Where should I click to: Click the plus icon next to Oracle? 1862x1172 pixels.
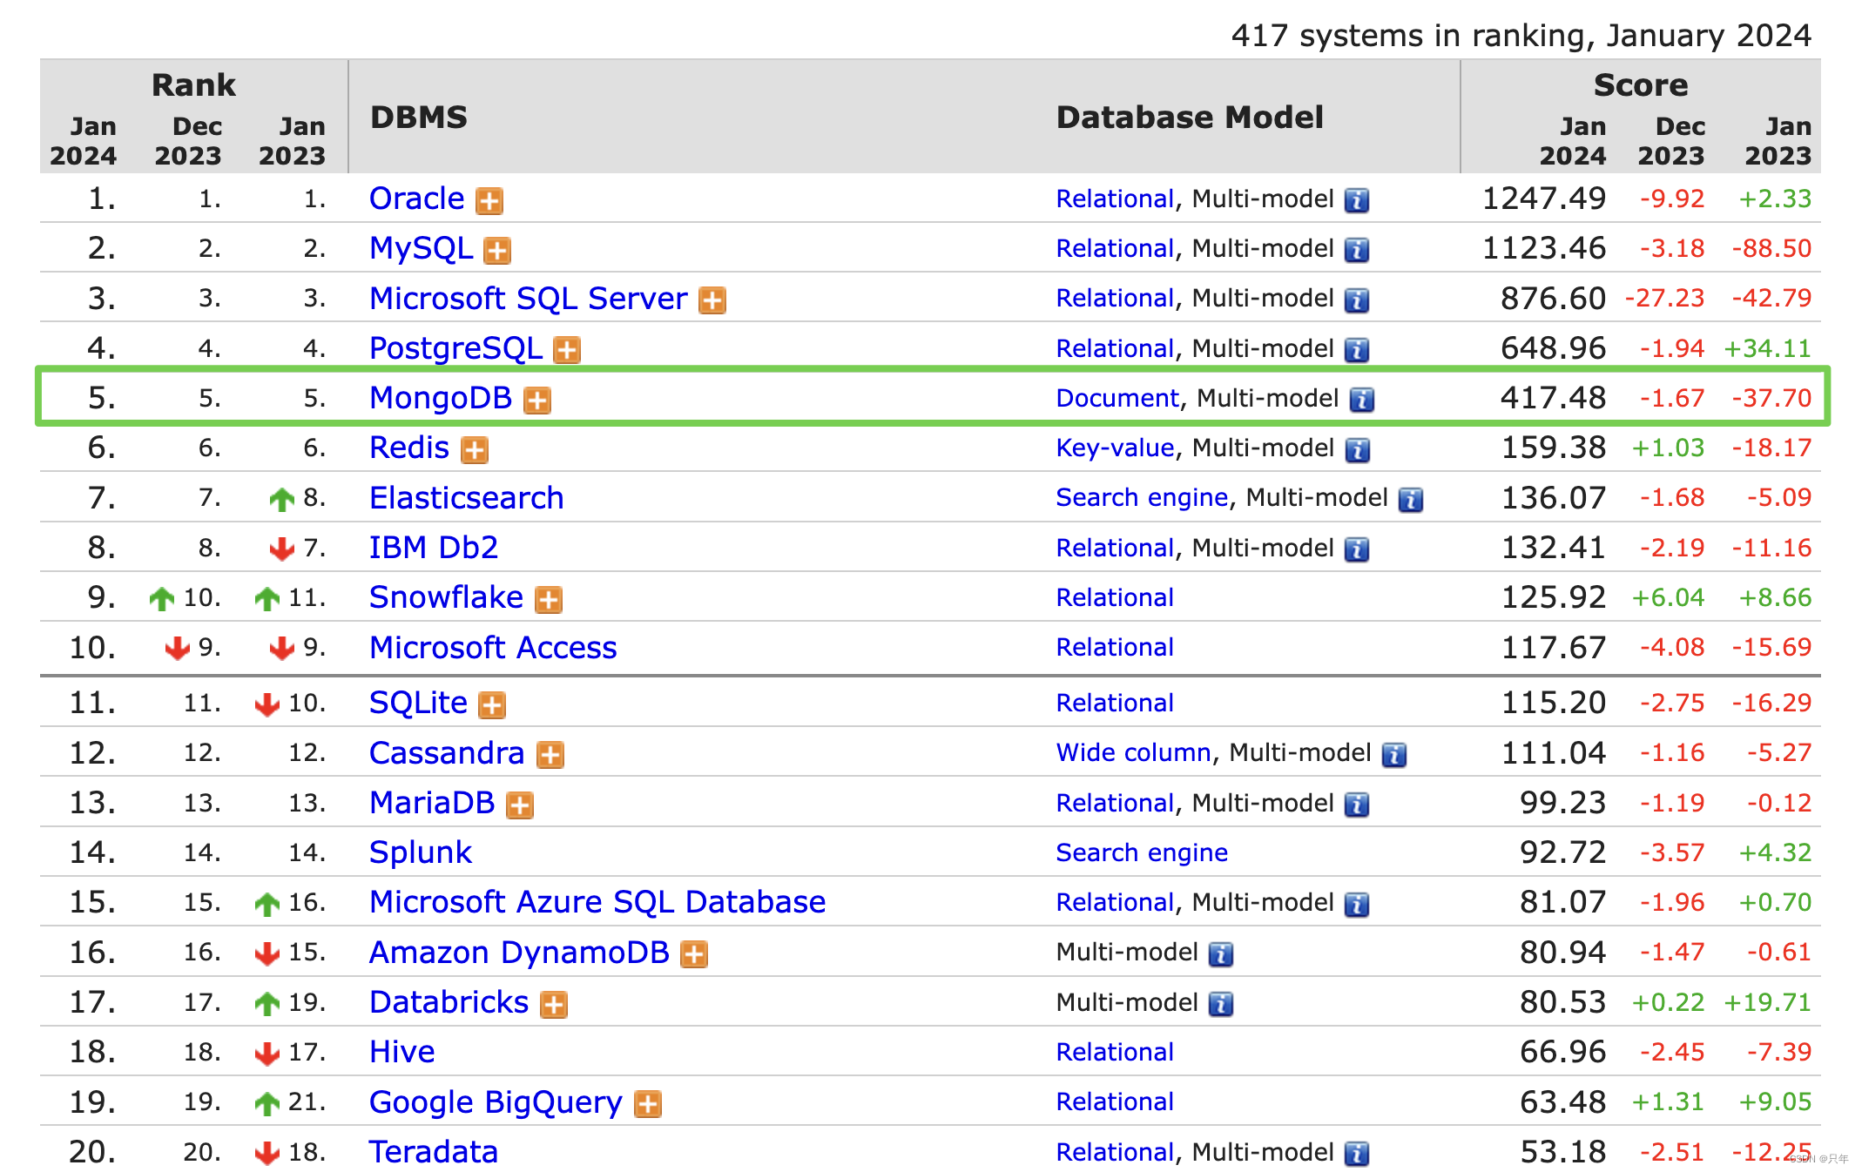(x=489, y=201)
